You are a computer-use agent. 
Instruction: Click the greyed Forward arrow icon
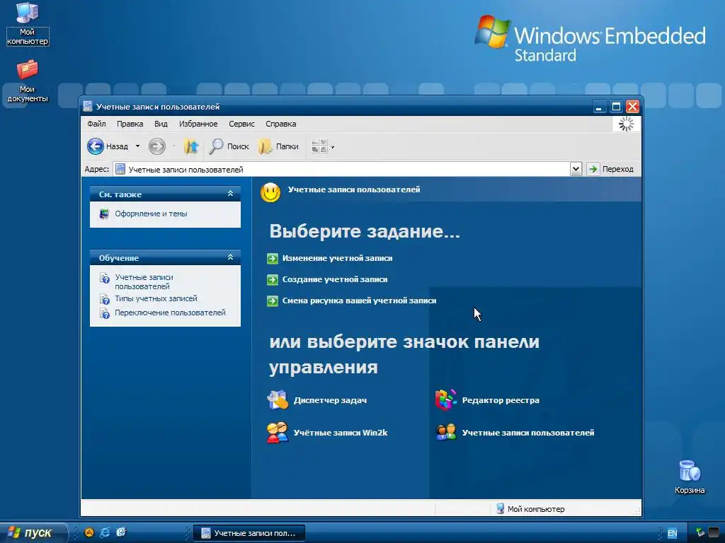click(156, 146)
